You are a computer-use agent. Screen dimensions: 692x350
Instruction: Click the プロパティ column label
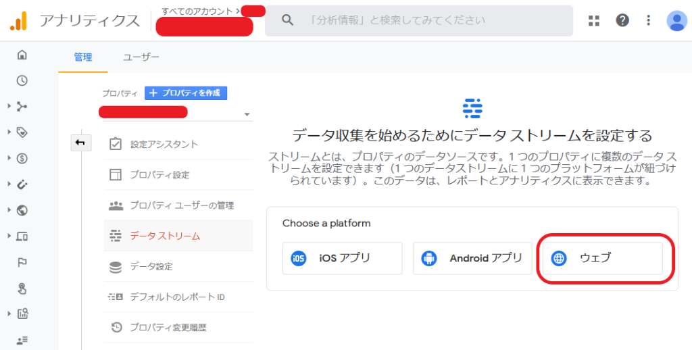[120, 93]
